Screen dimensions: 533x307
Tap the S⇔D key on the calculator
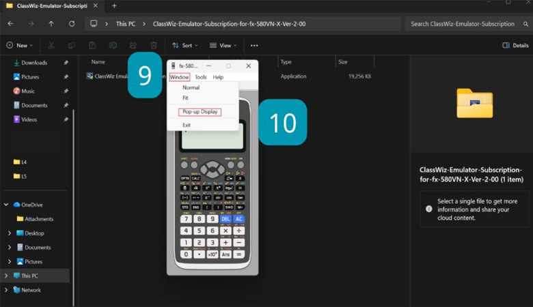(x=229, y=207)
